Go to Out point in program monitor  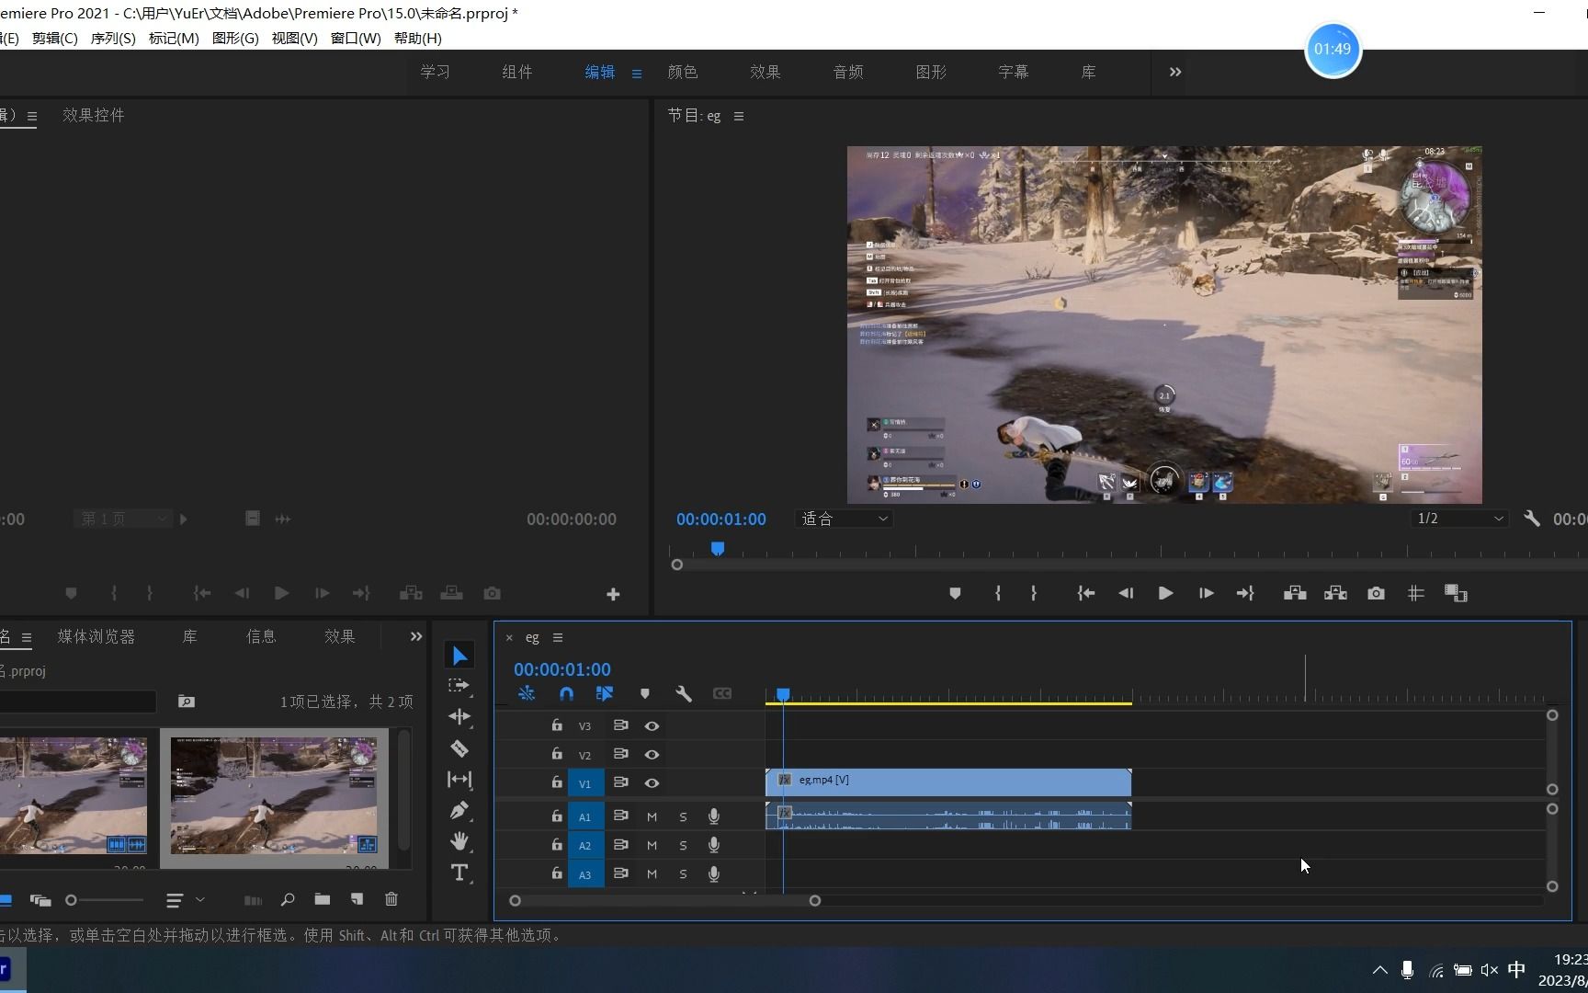(x=1245, y=594)
